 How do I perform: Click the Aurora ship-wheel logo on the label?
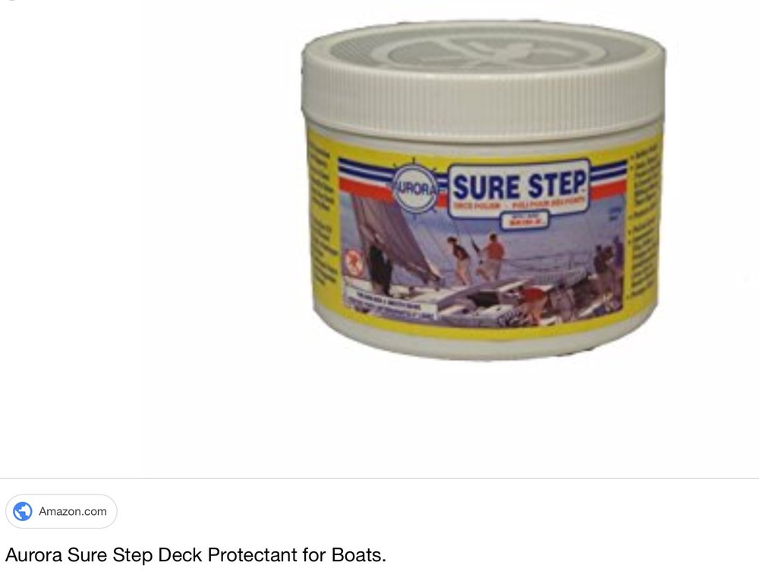tap(414, 188)
